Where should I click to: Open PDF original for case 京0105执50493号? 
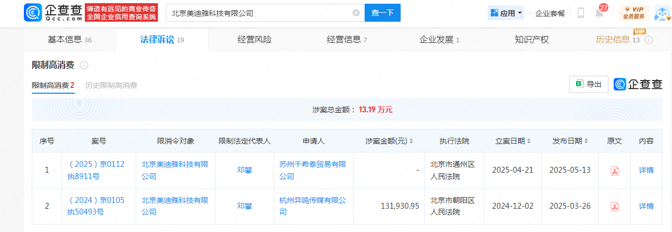coord(615,206)
